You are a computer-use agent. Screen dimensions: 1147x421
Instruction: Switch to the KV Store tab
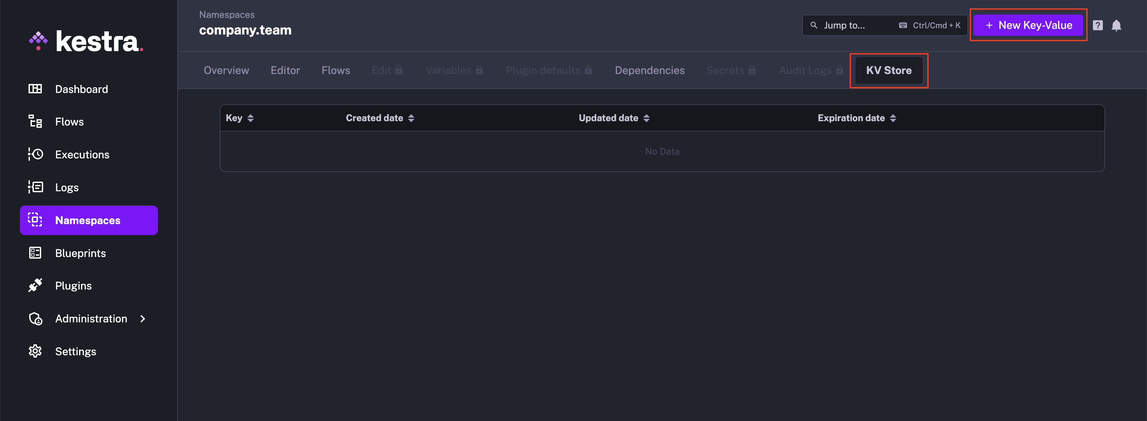pyautogui.click(x=888, y=70)
